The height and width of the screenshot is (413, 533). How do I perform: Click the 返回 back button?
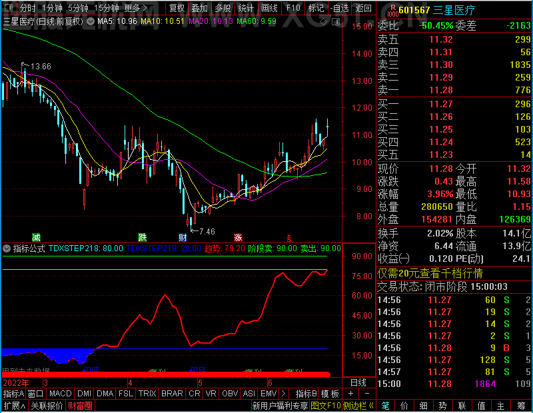tap(363, 8)
